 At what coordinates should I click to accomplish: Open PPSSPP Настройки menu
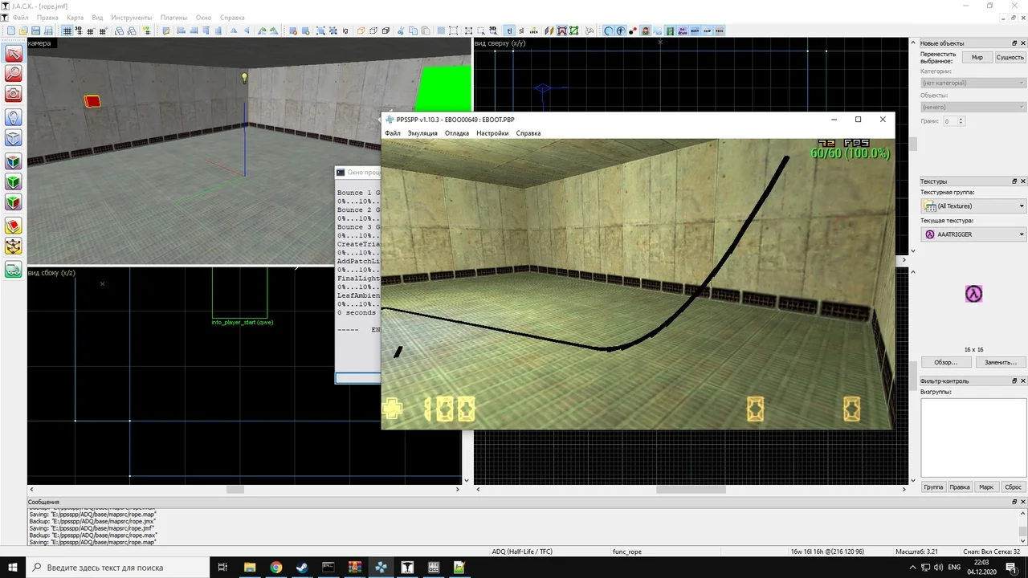(492, 133)
